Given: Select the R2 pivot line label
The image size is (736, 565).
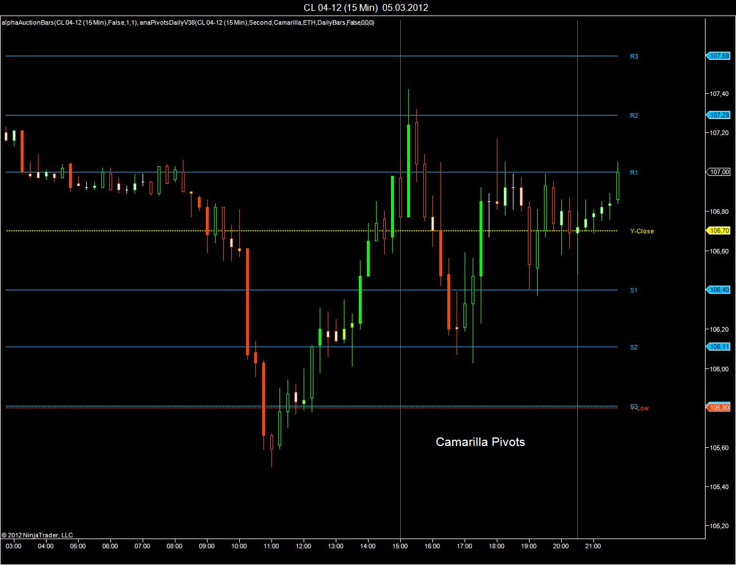Looking at the screenshot, I should click(x=634, y=116).
